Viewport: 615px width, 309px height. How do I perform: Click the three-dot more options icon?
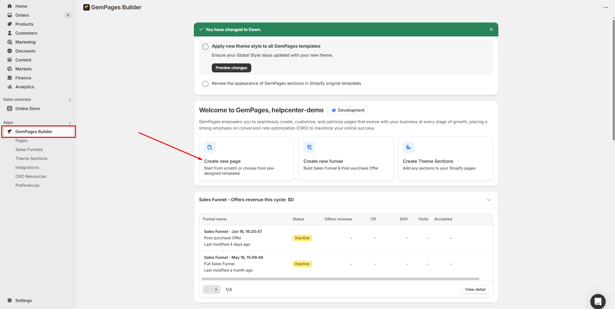click(x=605, y=7)
